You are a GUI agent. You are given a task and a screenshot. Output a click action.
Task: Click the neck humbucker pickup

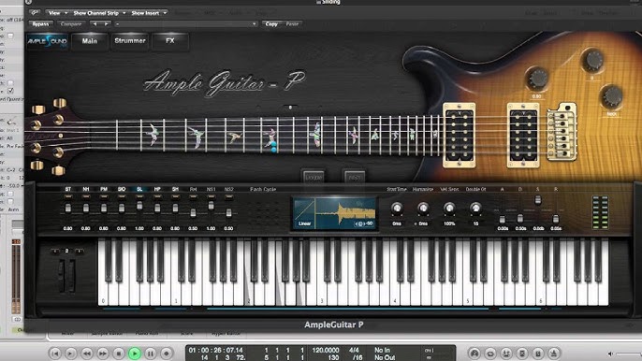(x=459, y=135)
